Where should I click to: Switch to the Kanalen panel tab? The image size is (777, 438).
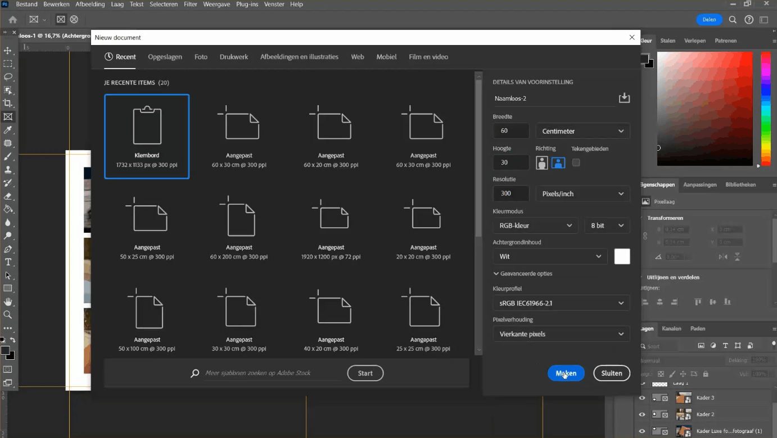click(671, 328)
